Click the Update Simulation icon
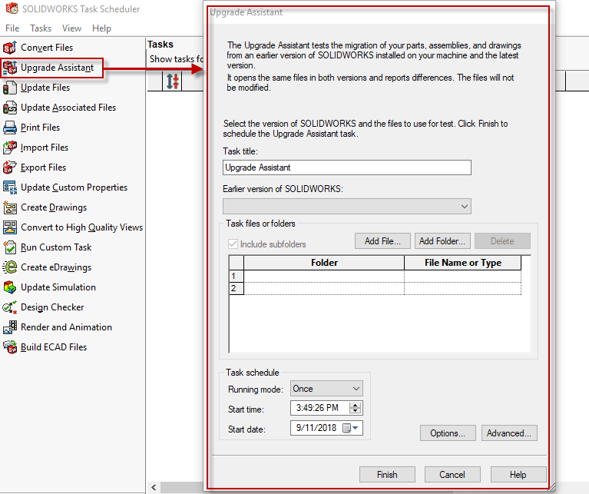The image size is (589, 494). point(10,287)
